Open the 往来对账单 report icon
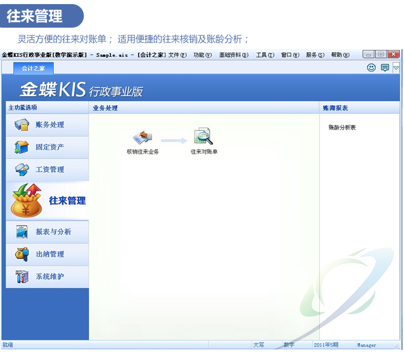 click(204, 137)
